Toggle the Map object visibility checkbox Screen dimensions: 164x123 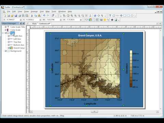(5, 33)
